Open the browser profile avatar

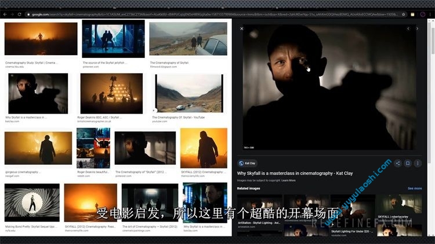[422, 14]
